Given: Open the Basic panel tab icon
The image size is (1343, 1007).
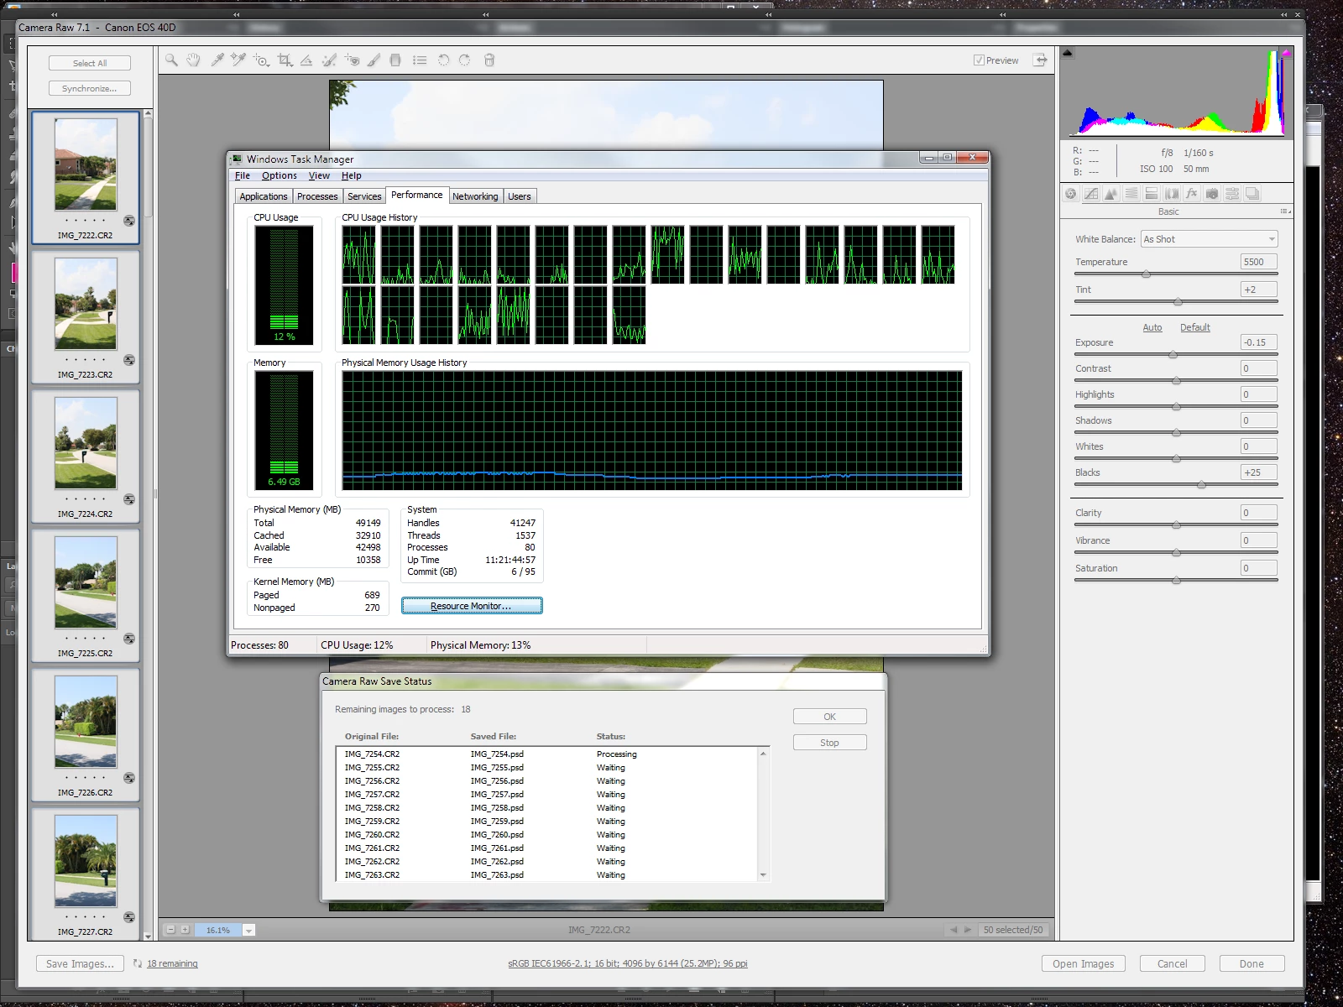Looking at the screenshot, I should 1071,194.
